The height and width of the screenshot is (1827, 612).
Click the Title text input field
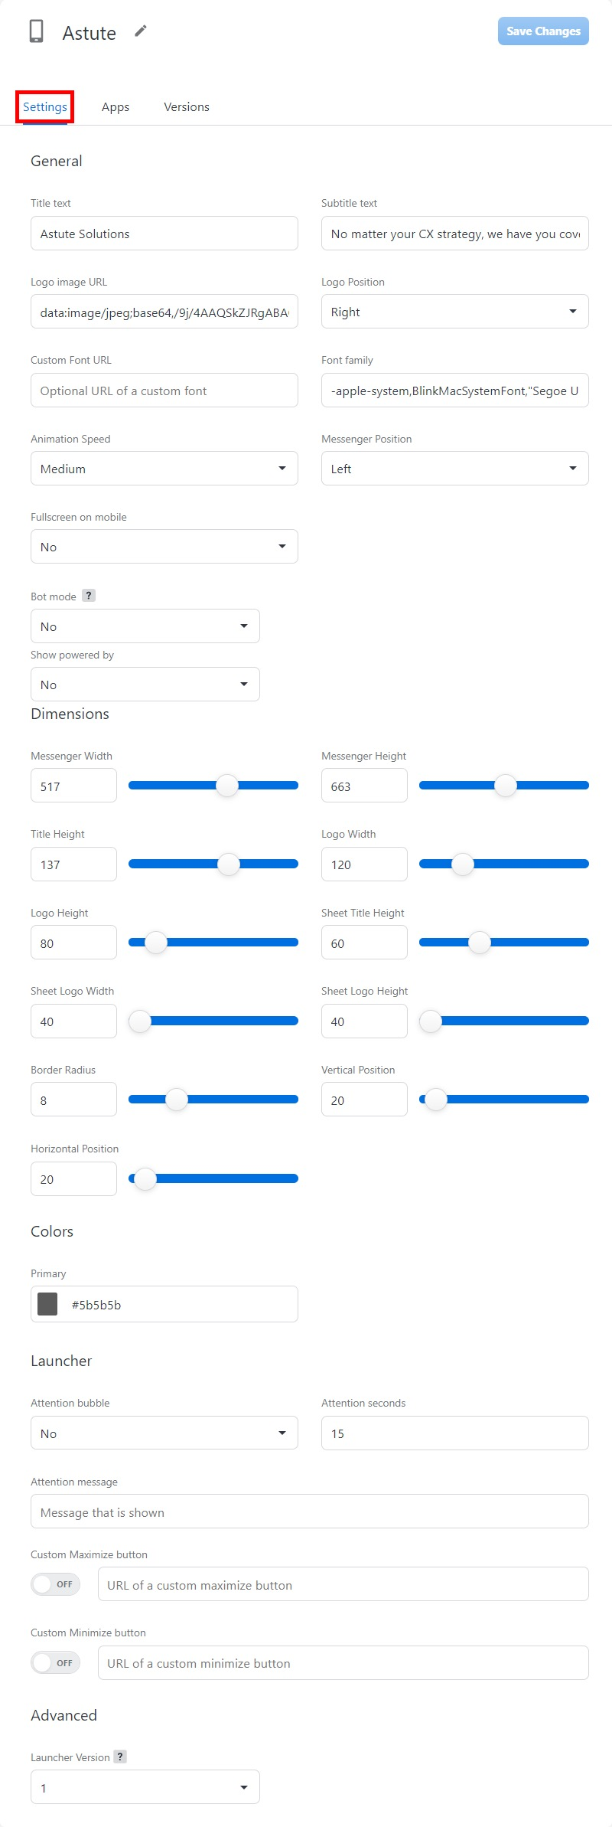pyautogui.click(x=164, y=234)
